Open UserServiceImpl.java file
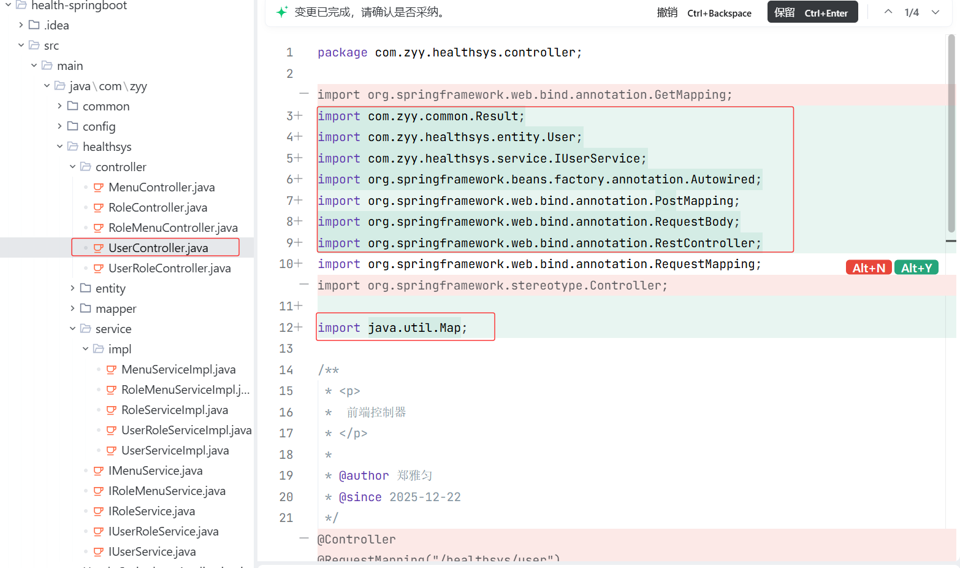 (175, 450)
